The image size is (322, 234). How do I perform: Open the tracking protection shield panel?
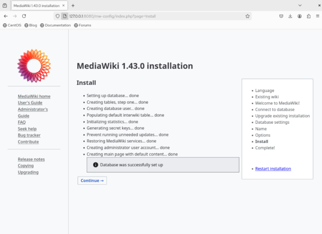pos(58,16)
